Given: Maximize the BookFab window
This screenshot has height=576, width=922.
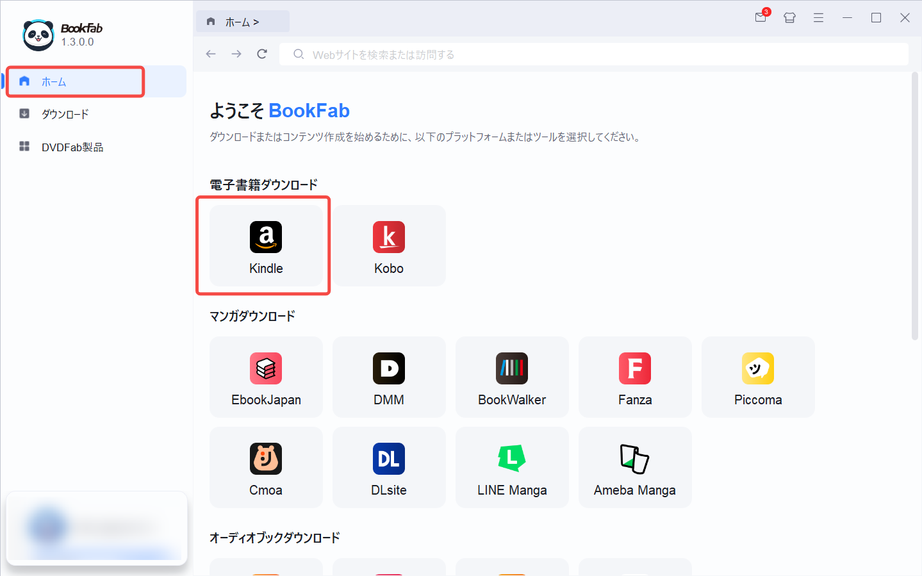Looking at the screenshot, I should [x=876, y=18].
